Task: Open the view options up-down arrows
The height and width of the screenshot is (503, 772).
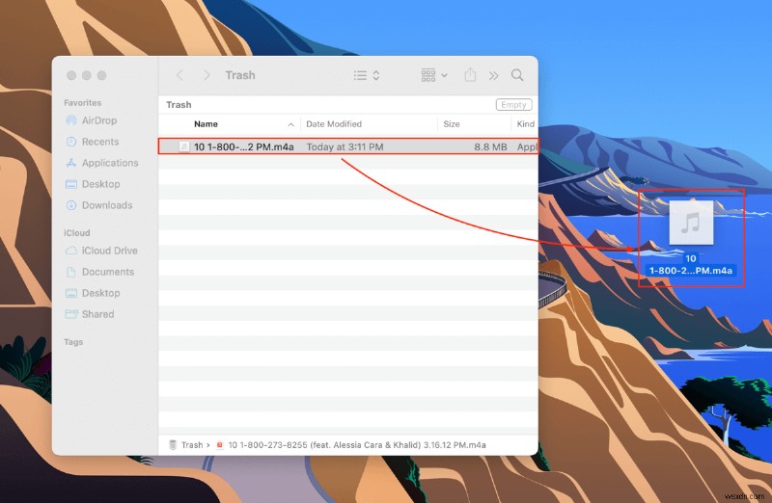Action: pyautogui.click(x=376, y=75)
